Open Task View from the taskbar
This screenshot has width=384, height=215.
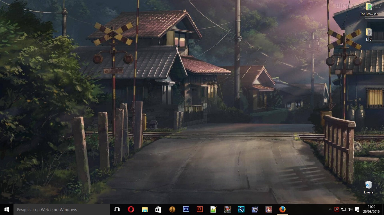point(117,209)
